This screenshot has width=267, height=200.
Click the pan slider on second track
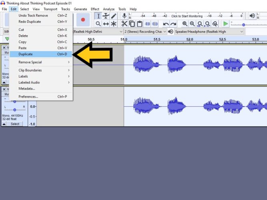(x=15, y=110)
